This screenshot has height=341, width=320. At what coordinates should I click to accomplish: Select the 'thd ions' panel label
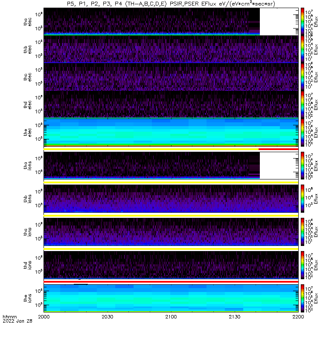(x=27, y=265)
